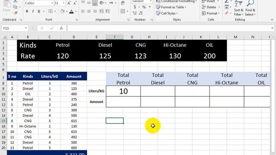Click the Insert Function fx icon
The width and height of the screenshot is (276, 155).
click(x=61, y=28)
